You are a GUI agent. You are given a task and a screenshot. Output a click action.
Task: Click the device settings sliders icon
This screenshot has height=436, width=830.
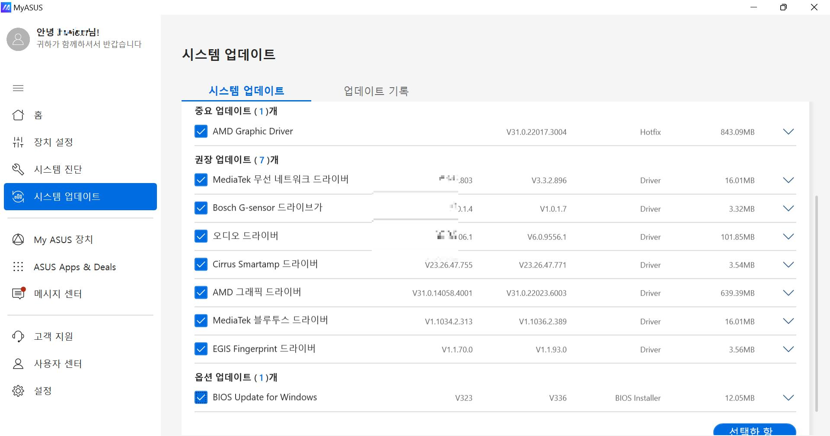(x=18, y=142)
